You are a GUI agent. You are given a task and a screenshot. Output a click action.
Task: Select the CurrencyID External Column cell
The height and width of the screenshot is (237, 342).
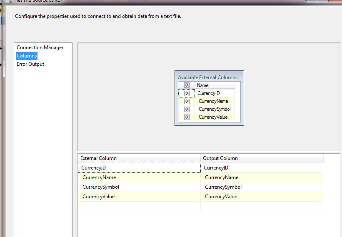pyautogui.click(x=139, y=168)
